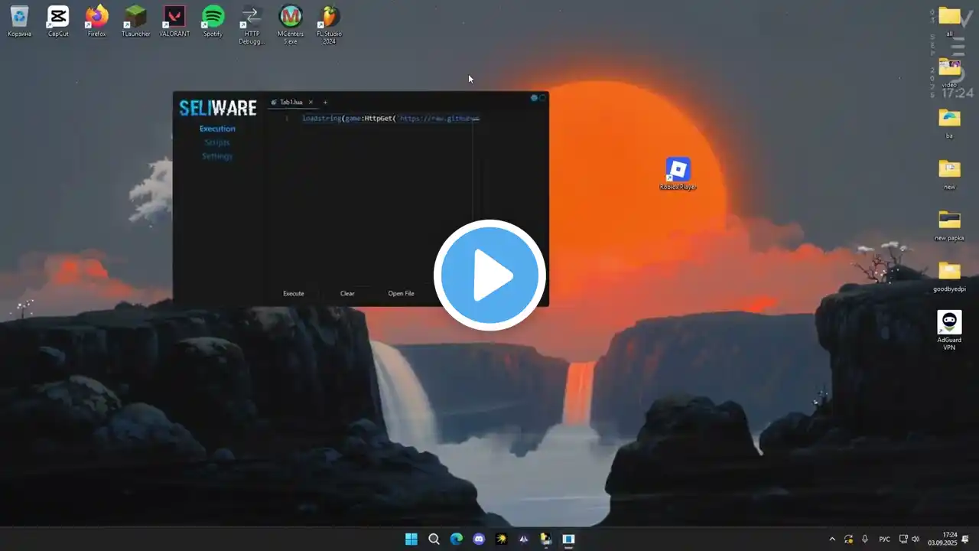Launch Spotify from the desktop
979x551 pixels.
tap(213, 18)
